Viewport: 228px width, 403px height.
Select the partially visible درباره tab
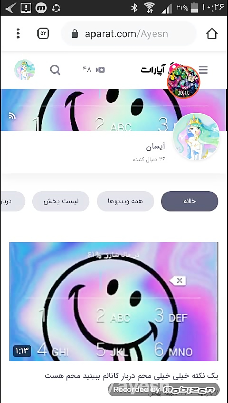(12, 201)
